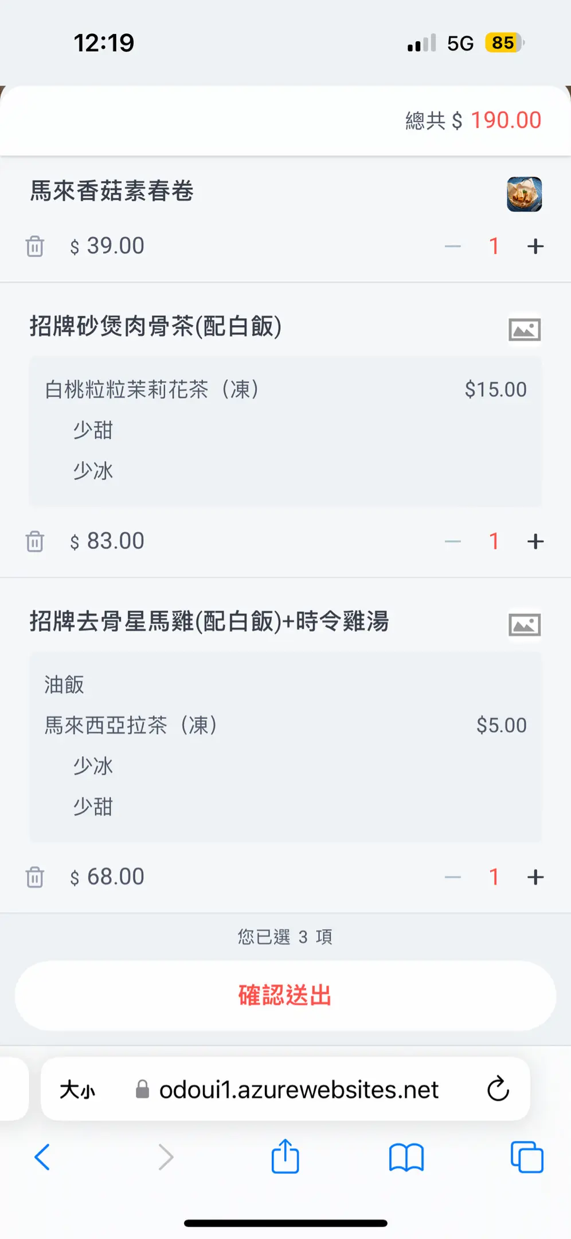Remove the 招牌砂煲肉骨茶 item via trash icon

tap(35, 541)
